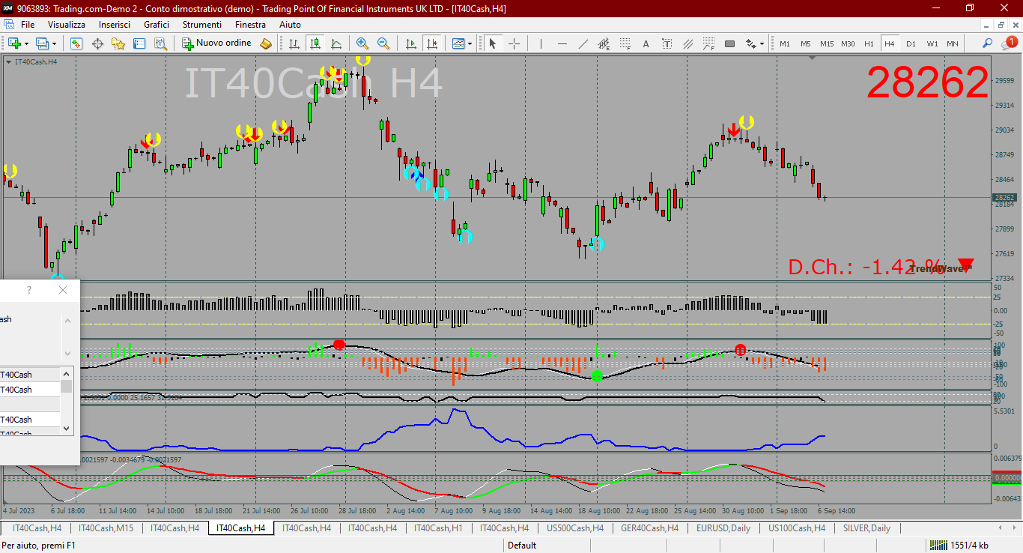Screen dimensions: 1023x553
Task: Insert a text label tool
Action: (667, 43)
